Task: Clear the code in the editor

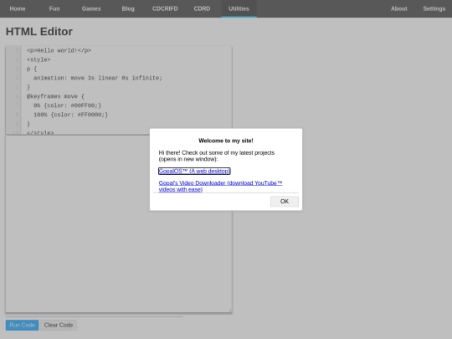Action: point(59,325)
